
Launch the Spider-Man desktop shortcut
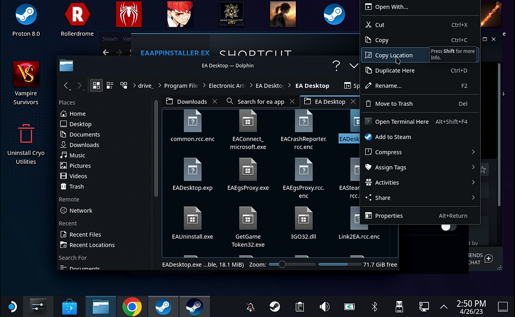pyautogui.click(x=129, y=14)
